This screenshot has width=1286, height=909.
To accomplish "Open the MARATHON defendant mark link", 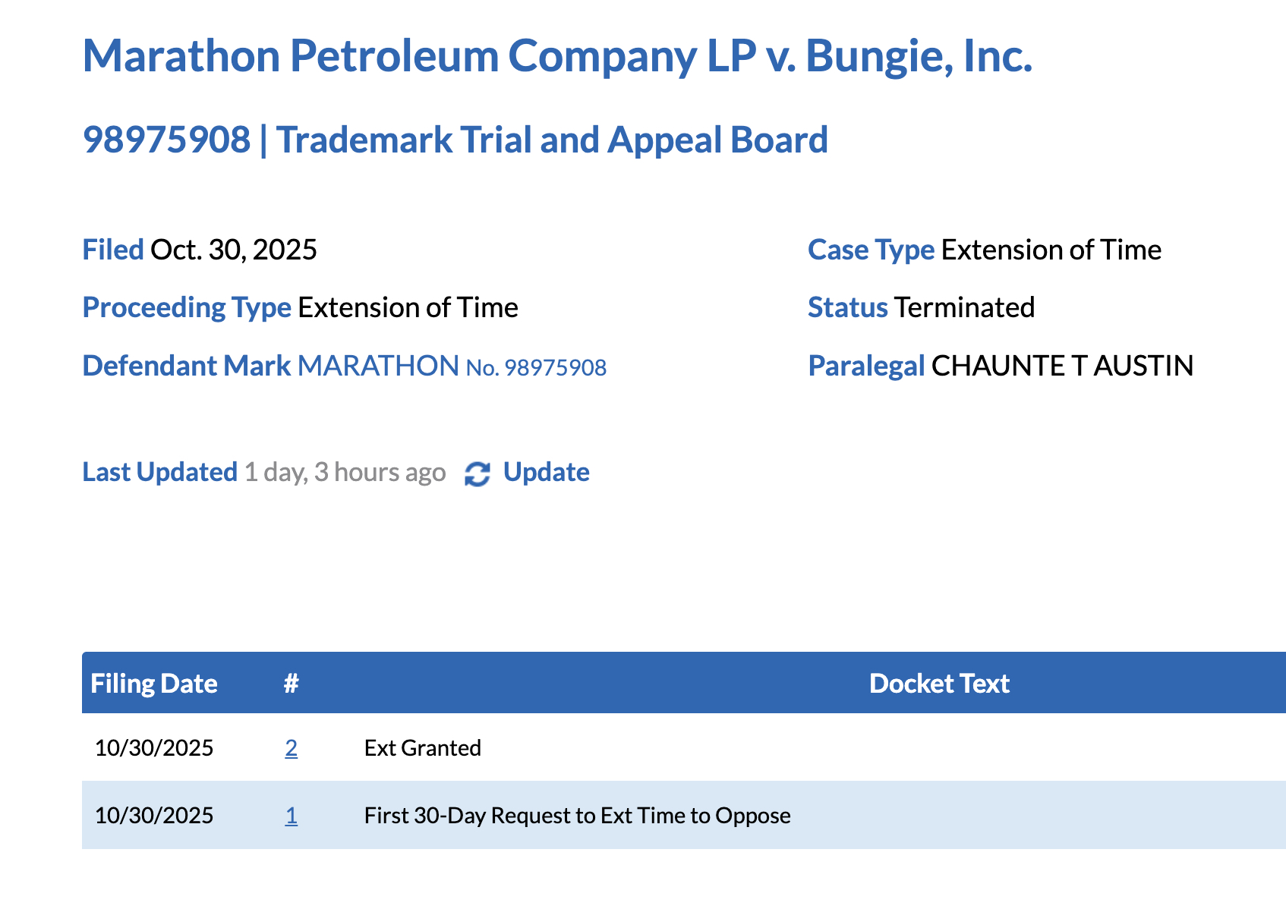I will pyautogui.click(x=378, y=366).
